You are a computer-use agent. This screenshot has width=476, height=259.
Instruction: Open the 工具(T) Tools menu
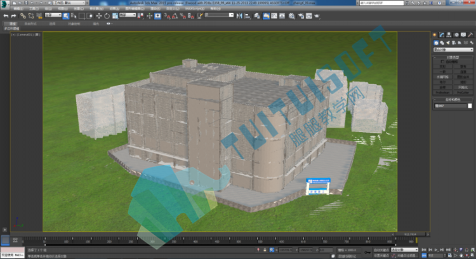click(34, 8)
